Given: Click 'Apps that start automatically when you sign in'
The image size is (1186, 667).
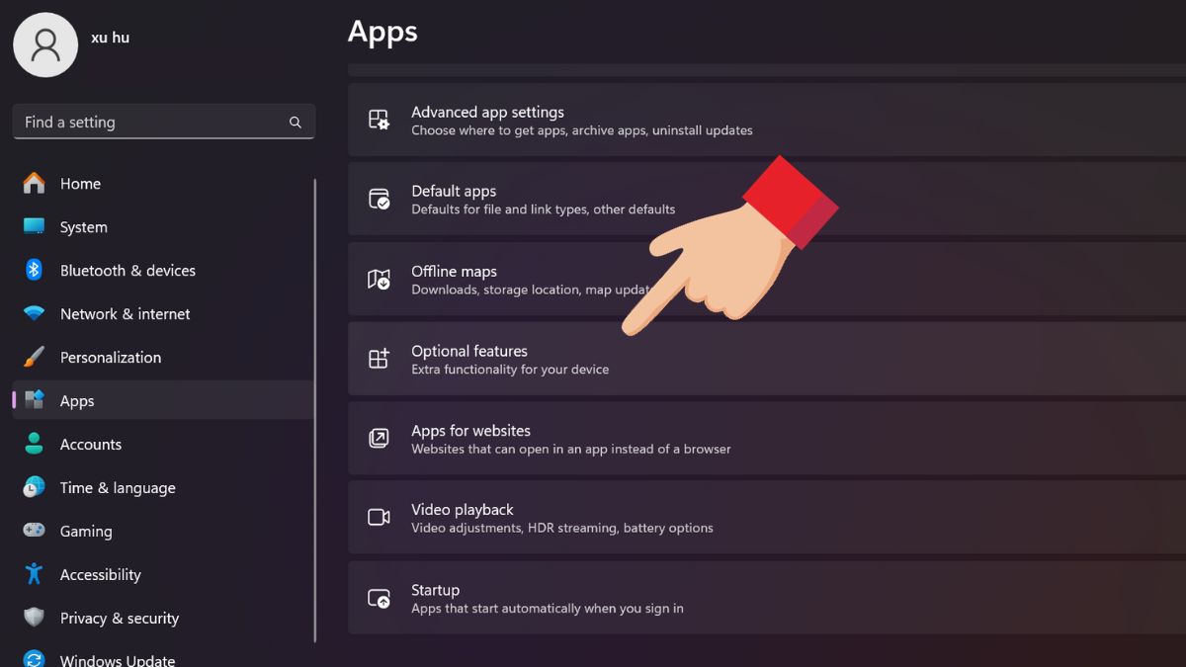Looking at the screenshot, I should (x=548, y=609).
